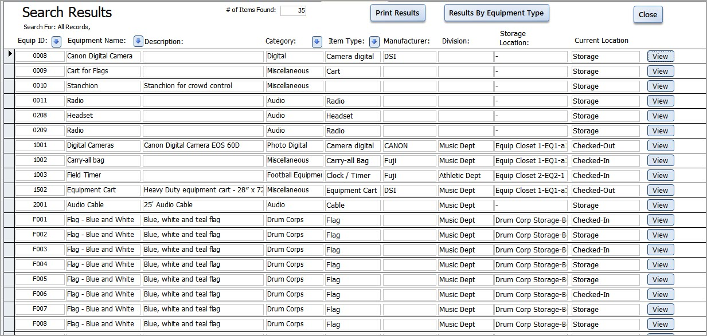View the Digital Cameras 1001 record
707x336 pixels.
[x=660, y=145]
